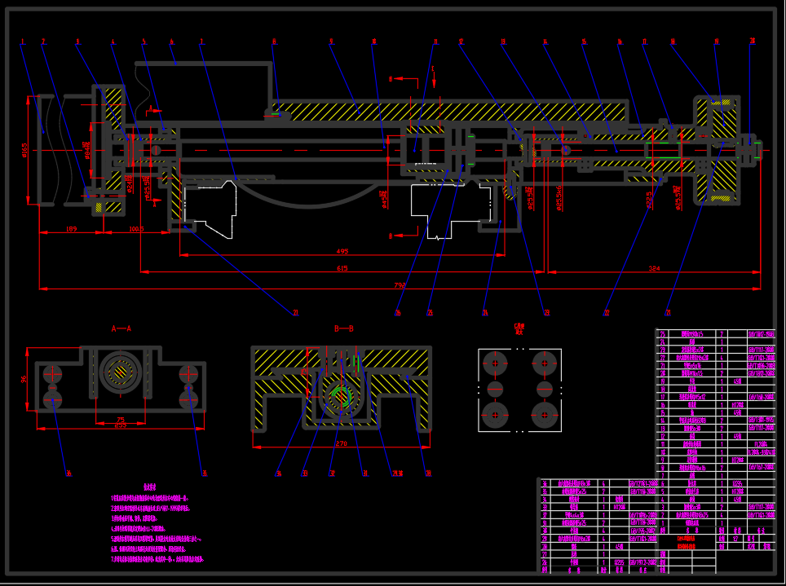Screen dimensions: 786x586
Task: Select the ø22.5 diameter dimension text
Action: coord(649,200)
